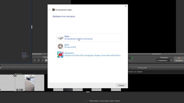Viewport: 184px width, 103px height.
Task: Click the transition X marker on the clip
Action: (x=15, y=76)
